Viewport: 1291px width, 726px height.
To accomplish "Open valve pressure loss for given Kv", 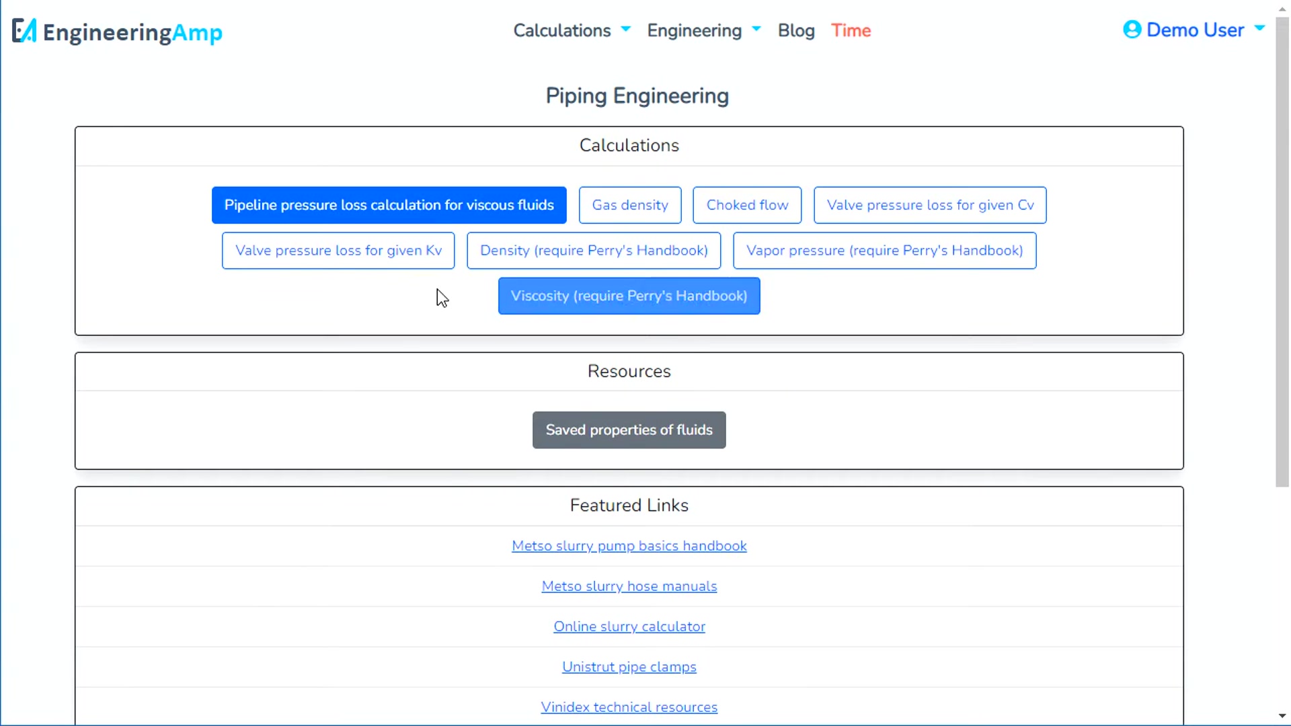I will [338, 250].
